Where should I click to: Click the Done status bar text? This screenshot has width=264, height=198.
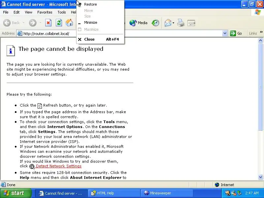click(x=11, y=185)
